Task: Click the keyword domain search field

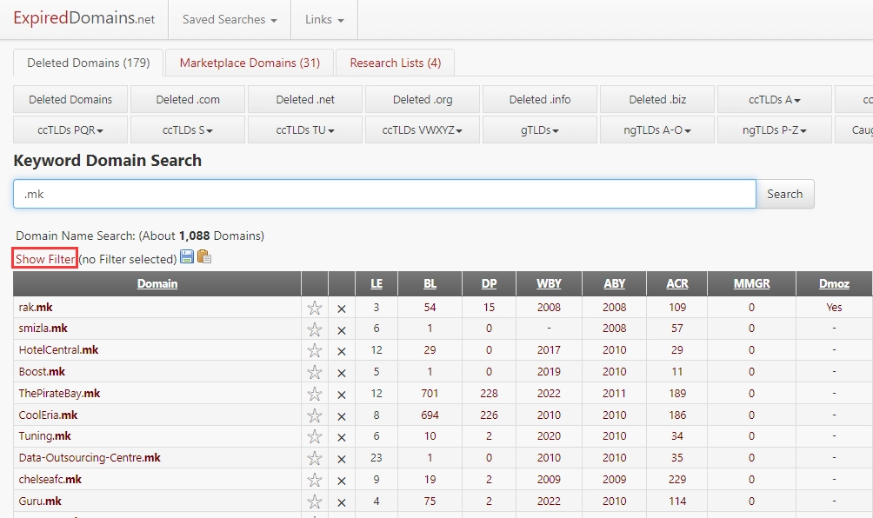Action: coord(384,194)
